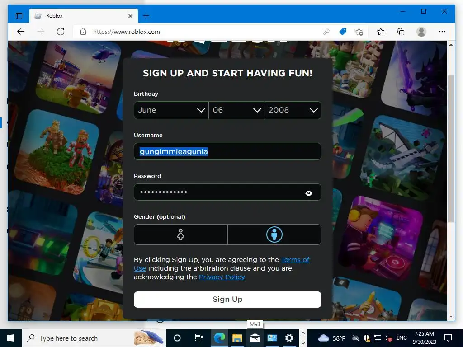Screen dimensions: 463x347
Task: Open File Explorer from the taskbar
Action: 237,338
